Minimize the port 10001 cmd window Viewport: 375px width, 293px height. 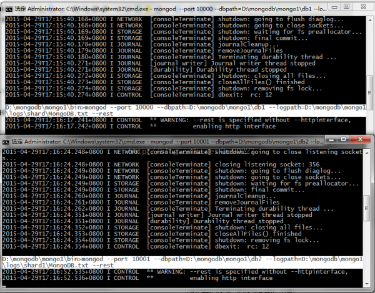pos(331,140)
